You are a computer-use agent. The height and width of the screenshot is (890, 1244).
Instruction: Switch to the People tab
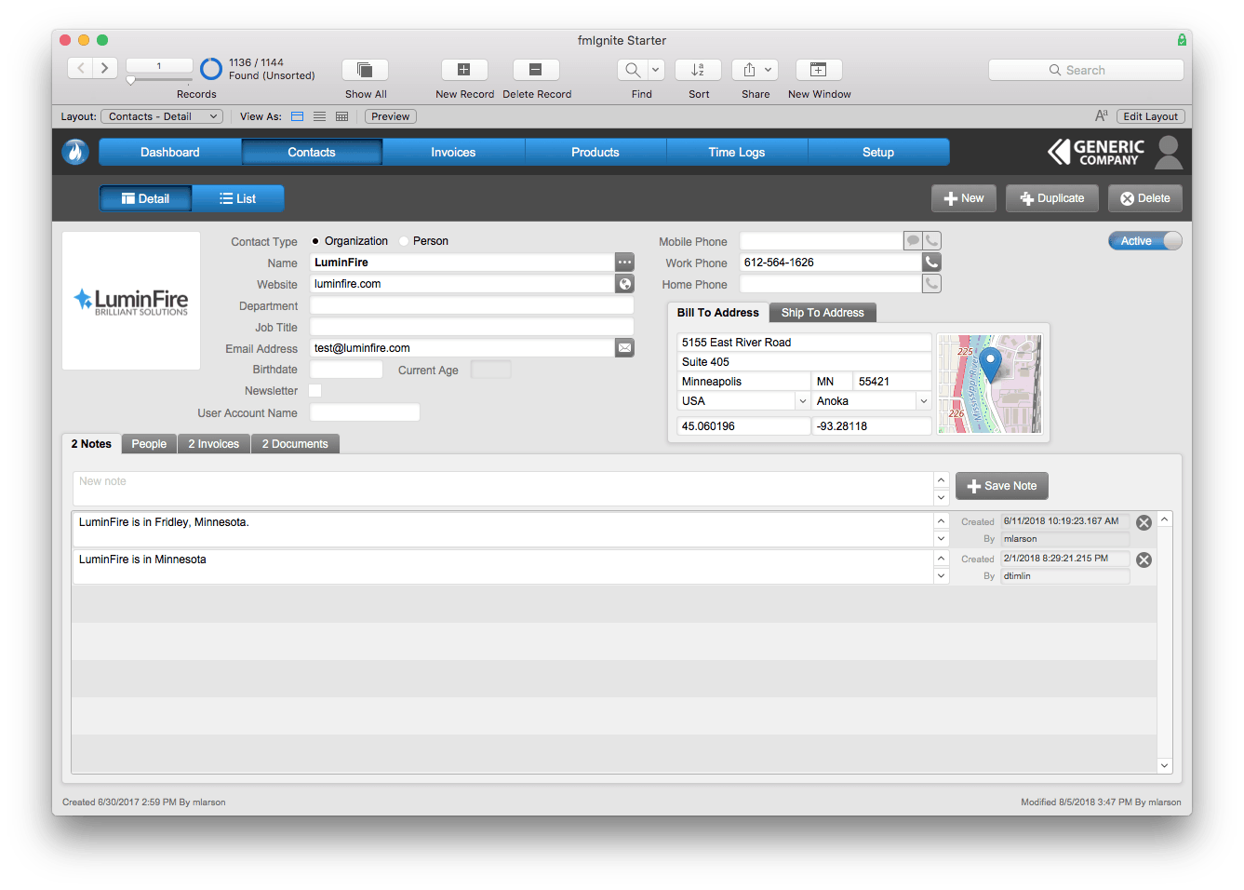click(149, 444)
